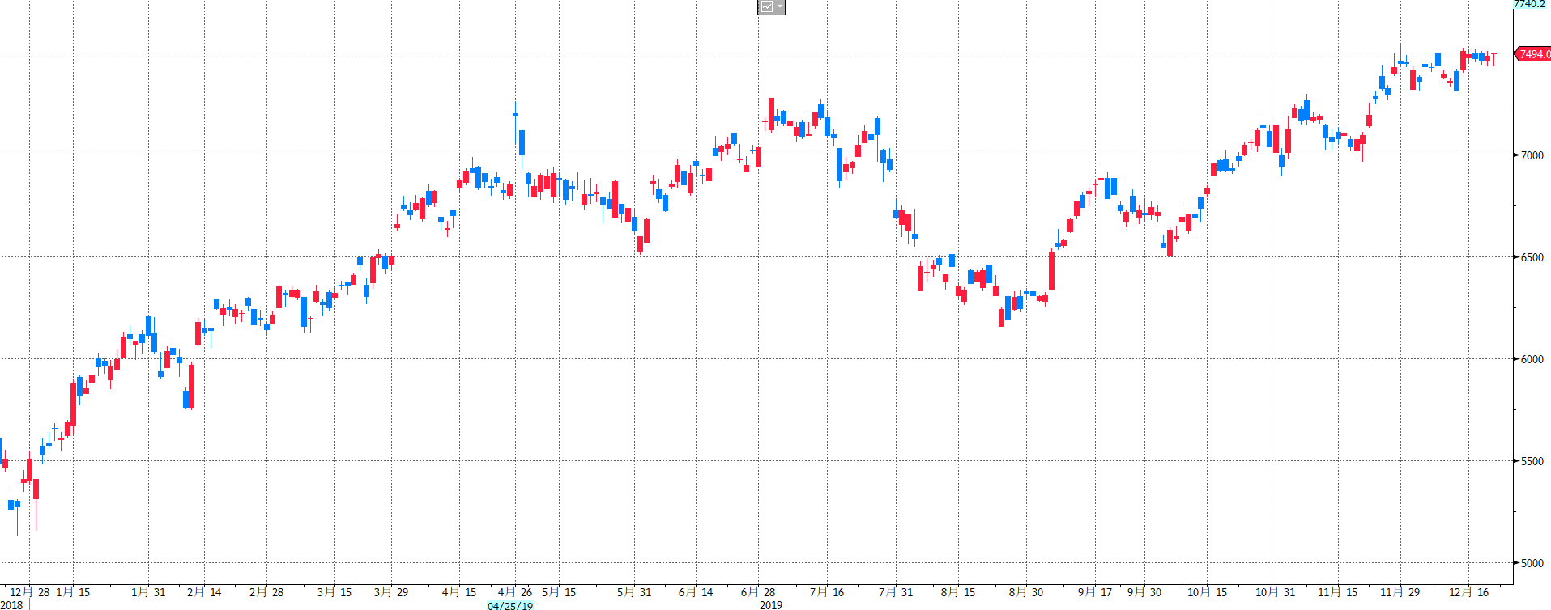Click the 2018 year label on time axis
Screen dimensions: 1551x610
(x=11, y=605)
